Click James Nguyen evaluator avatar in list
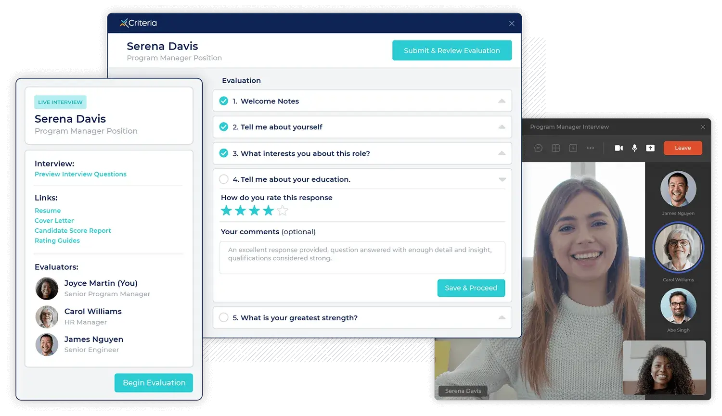The height and width of the screenshot is (416, 722). point(47,345)
